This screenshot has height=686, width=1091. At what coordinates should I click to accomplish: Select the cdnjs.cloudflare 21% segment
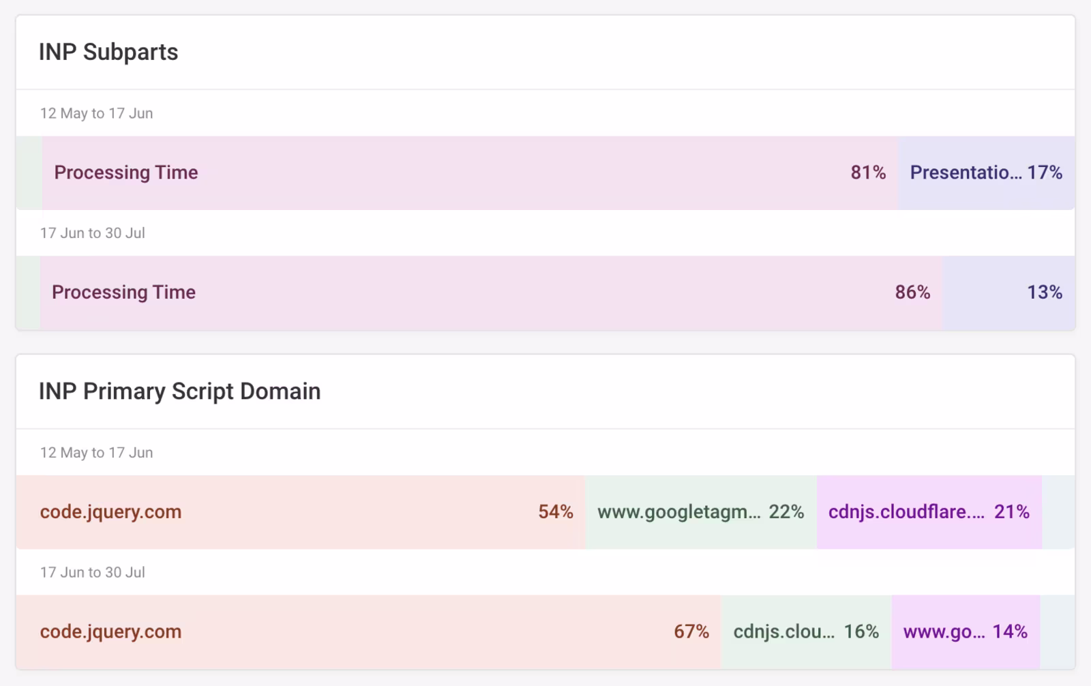coord(929,512)
